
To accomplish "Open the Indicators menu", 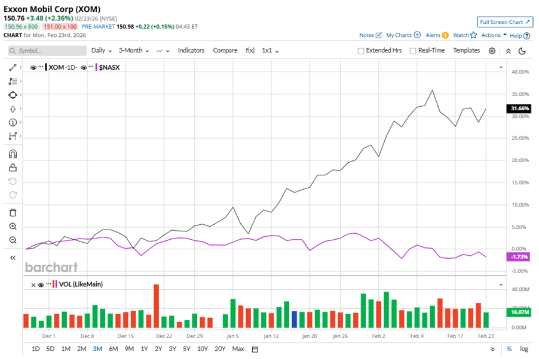I will point(191,51).
